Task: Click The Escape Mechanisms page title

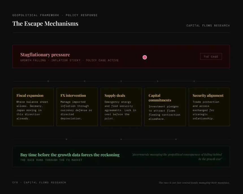Action: [x=45, y=23]
